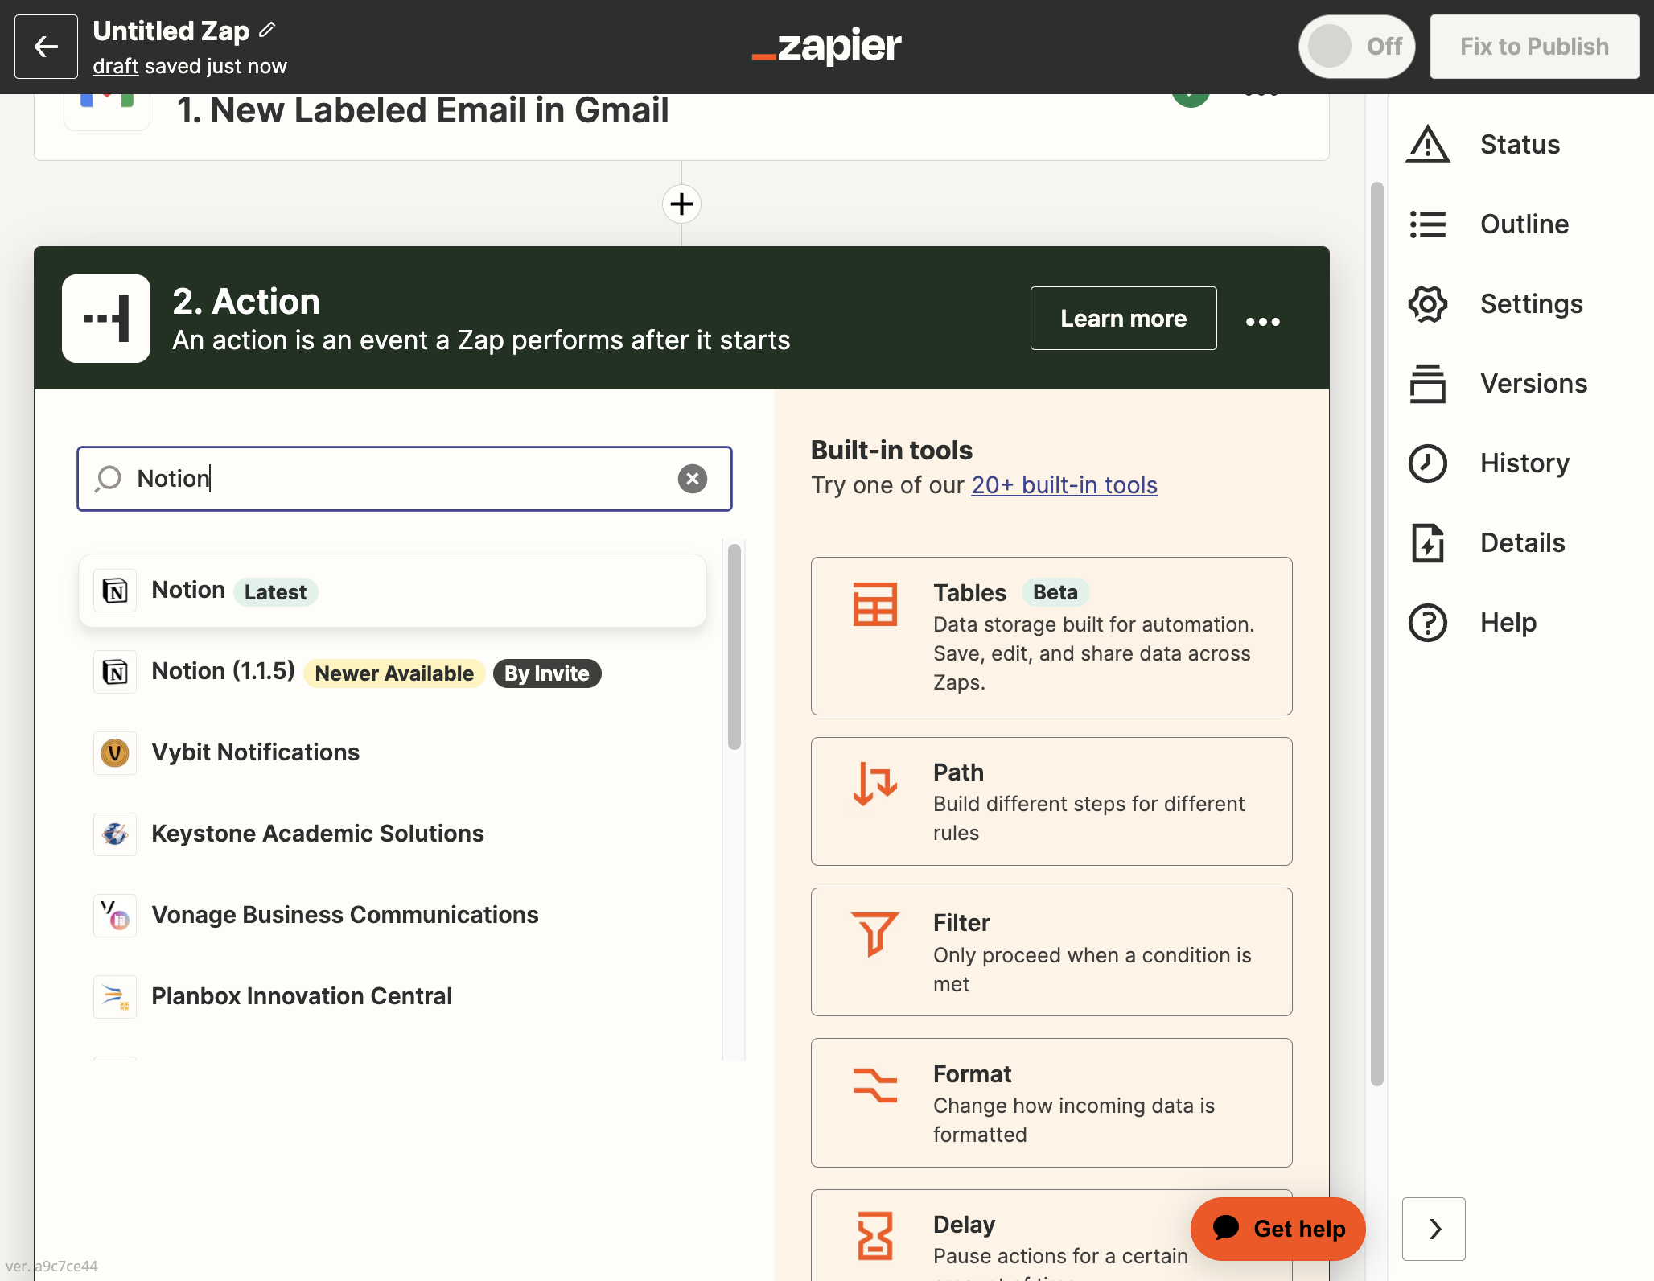Viewport: 1654px width, 1281px height.
Task: Click the Newer Available badge
Action: pyautogui.click(x=394, y=673)
